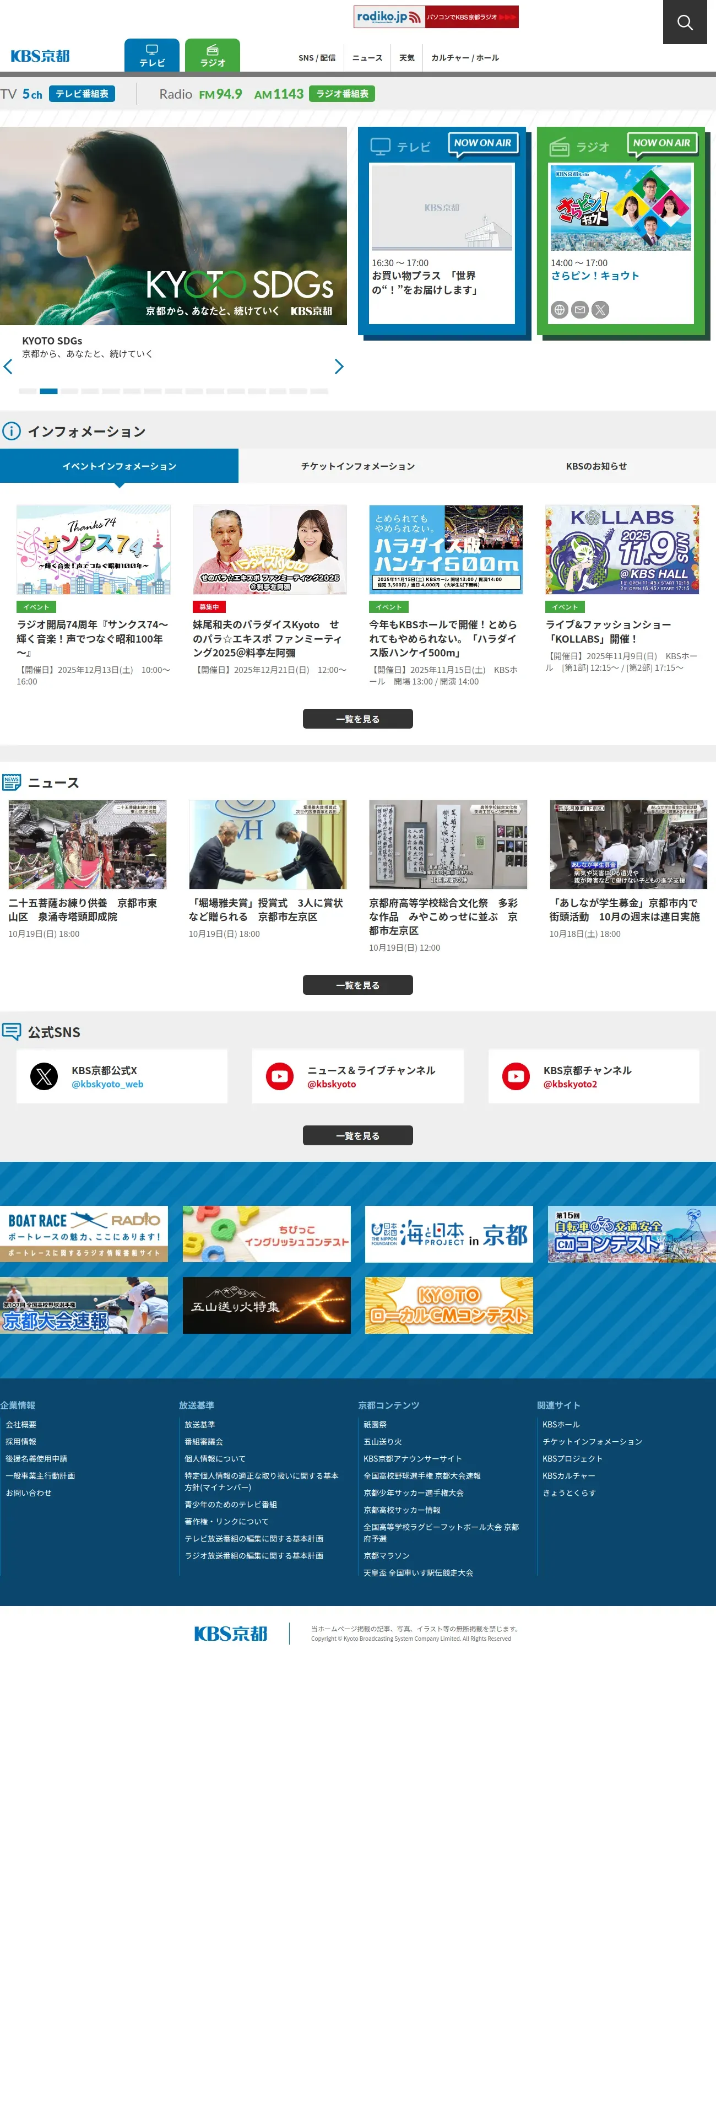This screenshot has width=716, height=2123.
Task: Open the search magnifier icon
Action: point(685,22)
